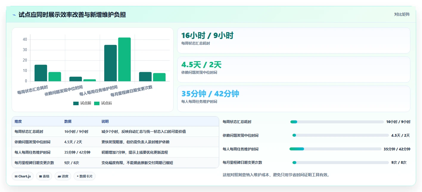Click table cell 4.5天 / 2天
This screenshot has height=192, width=422.
point(73,142)
